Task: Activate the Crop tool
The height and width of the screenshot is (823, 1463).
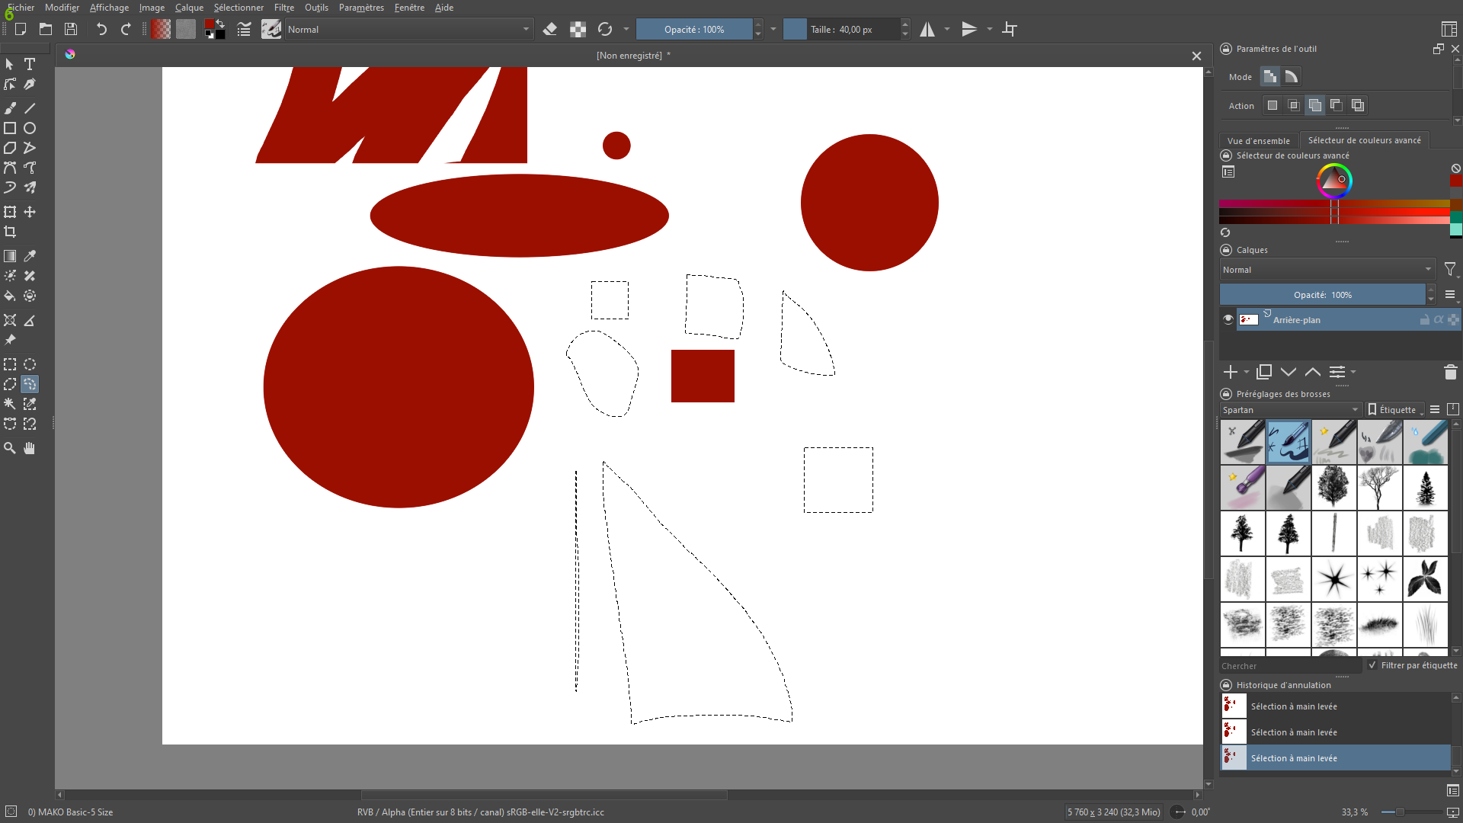Action: 10,232
